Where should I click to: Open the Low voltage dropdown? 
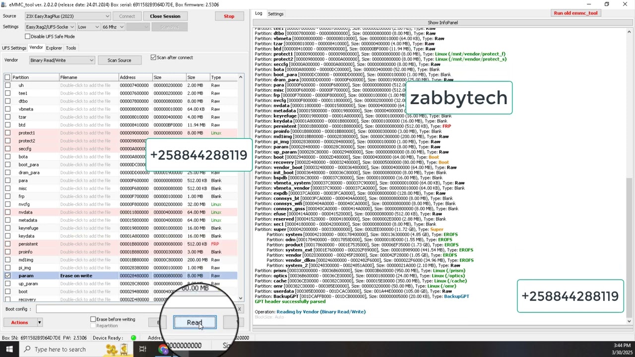(88, 27)
